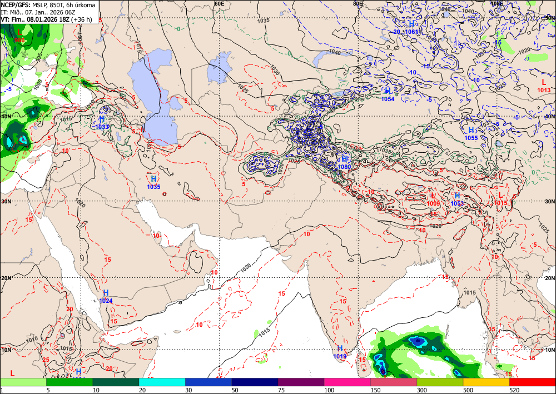The width and height of the screenshot is (556, 394).
Task: Select the L 1009 low pressure label
Action: point(433,200)
